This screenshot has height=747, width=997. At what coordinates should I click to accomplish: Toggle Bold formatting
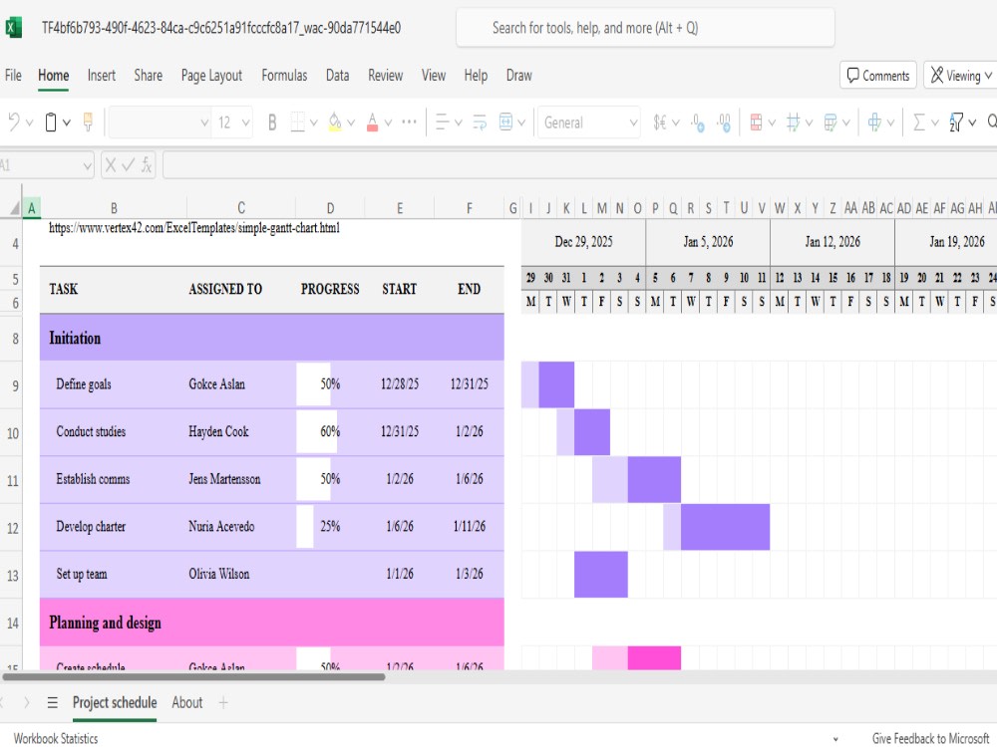[272, 122]
